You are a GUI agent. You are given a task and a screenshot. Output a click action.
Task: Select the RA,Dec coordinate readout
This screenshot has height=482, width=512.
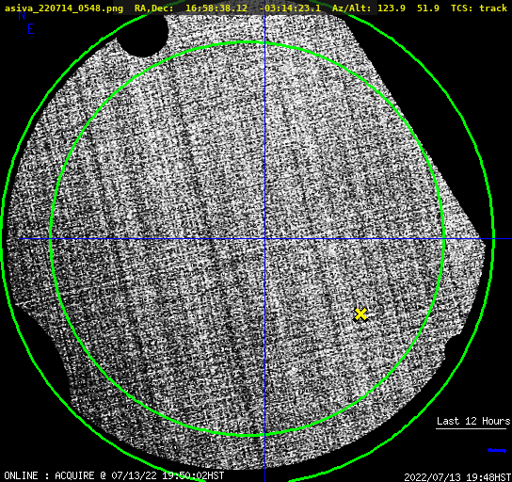[x=228, y=8]
